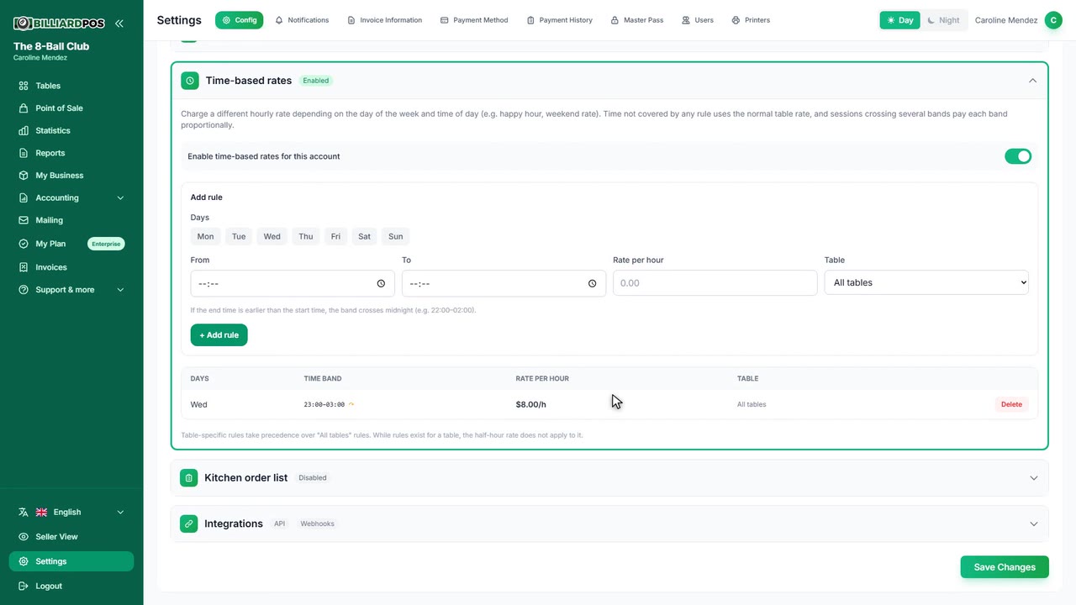Open My Plan Enterprise page
This screenshot has height=605, width=1076.
point(71,244)
